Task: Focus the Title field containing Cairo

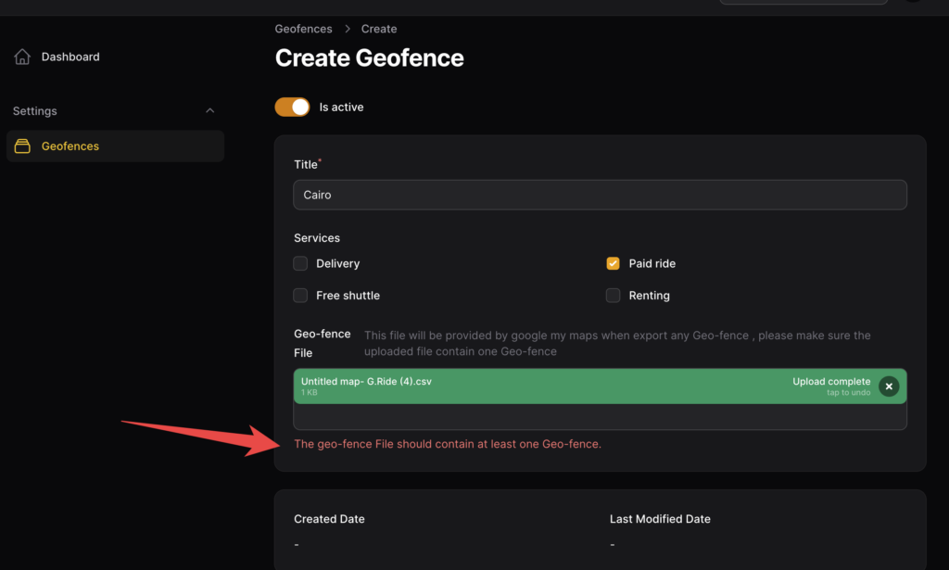Action: pos(600,196)
